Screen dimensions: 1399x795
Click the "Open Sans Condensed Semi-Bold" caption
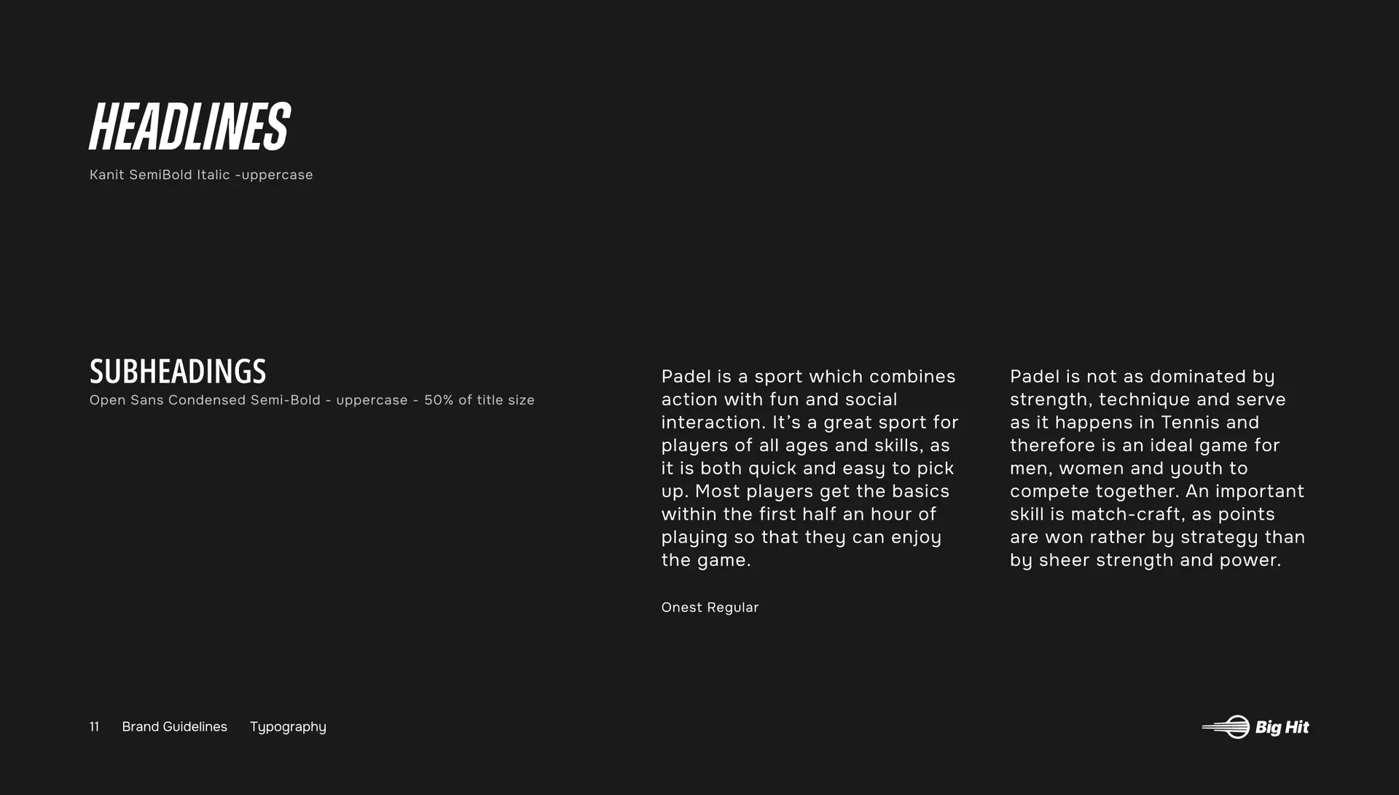(x=205, y=400)
